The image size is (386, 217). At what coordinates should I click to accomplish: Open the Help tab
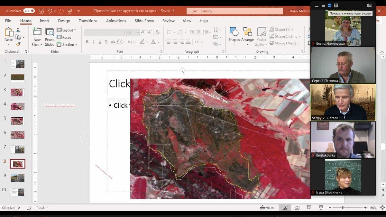pos(204,21)
